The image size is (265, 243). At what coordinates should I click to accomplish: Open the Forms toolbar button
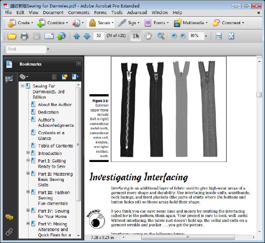coord(157,23)
